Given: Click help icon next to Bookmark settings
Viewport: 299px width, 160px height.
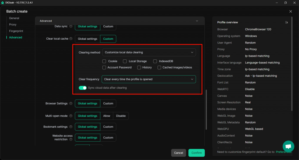Looking at the screenshot, I should click(71, 127).
